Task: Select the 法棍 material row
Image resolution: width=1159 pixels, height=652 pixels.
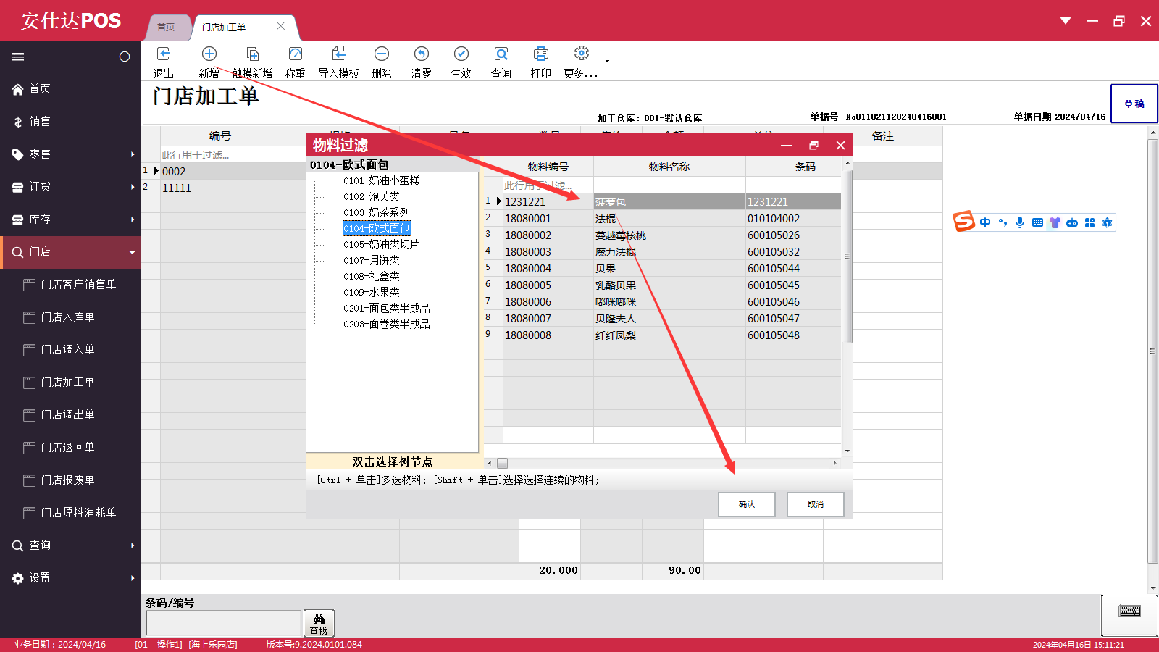Action: 662,219
